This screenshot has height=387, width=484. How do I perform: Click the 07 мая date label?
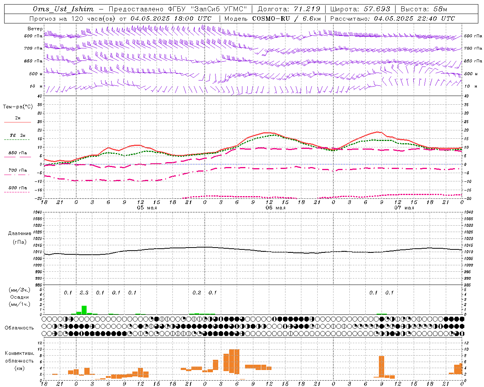point(404,208)
